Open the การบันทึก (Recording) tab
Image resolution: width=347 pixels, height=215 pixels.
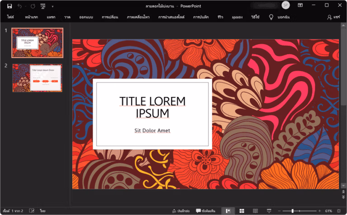201,17
